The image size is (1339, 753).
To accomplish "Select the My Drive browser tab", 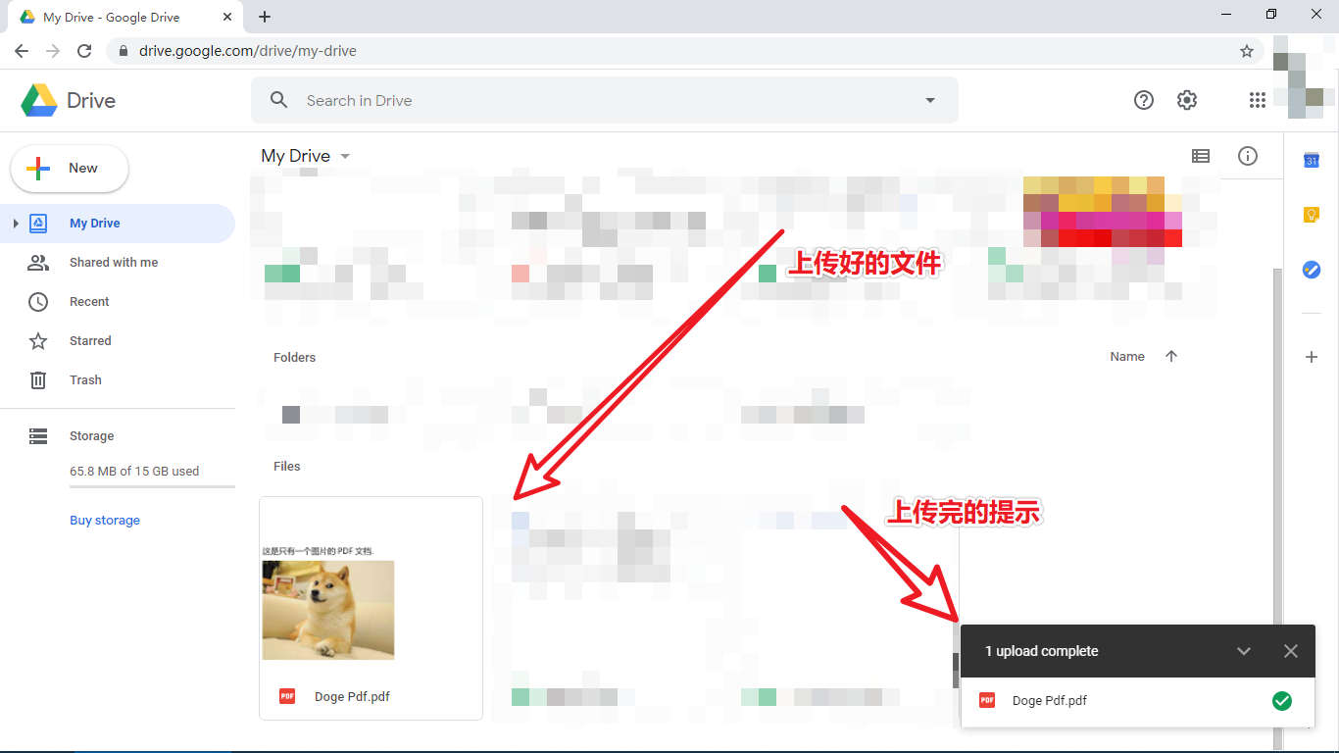I will tap(124, 17).
